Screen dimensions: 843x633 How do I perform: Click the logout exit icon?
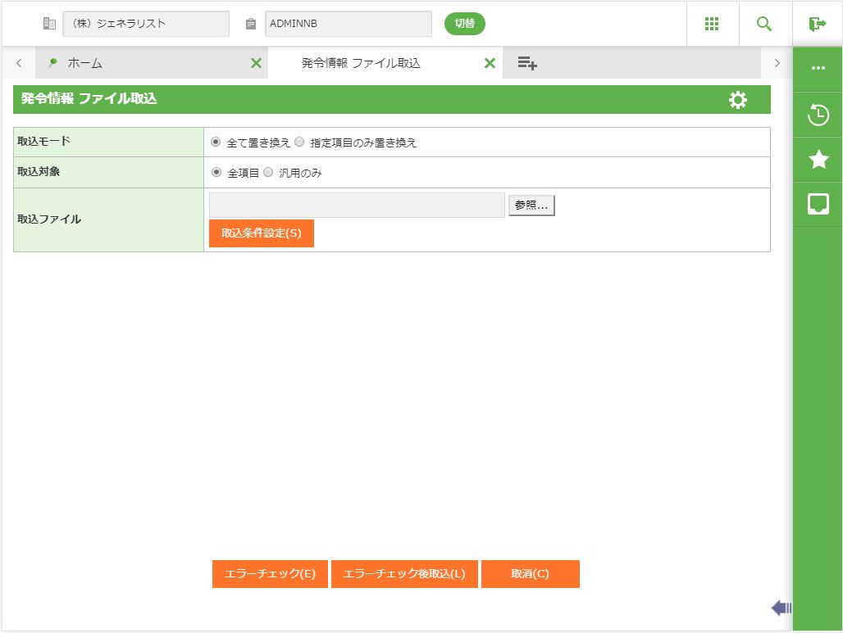pyautogui.click(x=817, y=24)
